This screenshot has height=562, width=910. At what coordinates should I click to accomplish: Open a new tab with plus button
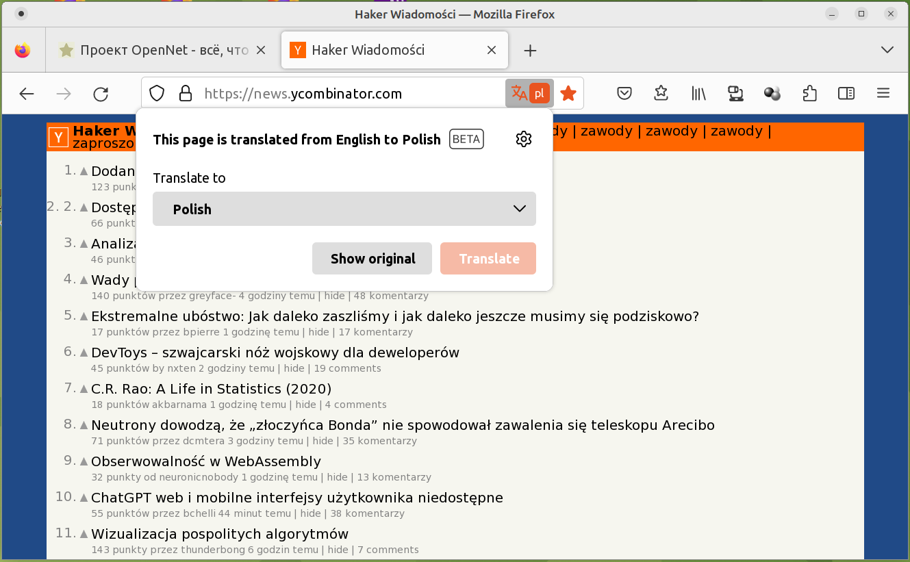[530, 51]
